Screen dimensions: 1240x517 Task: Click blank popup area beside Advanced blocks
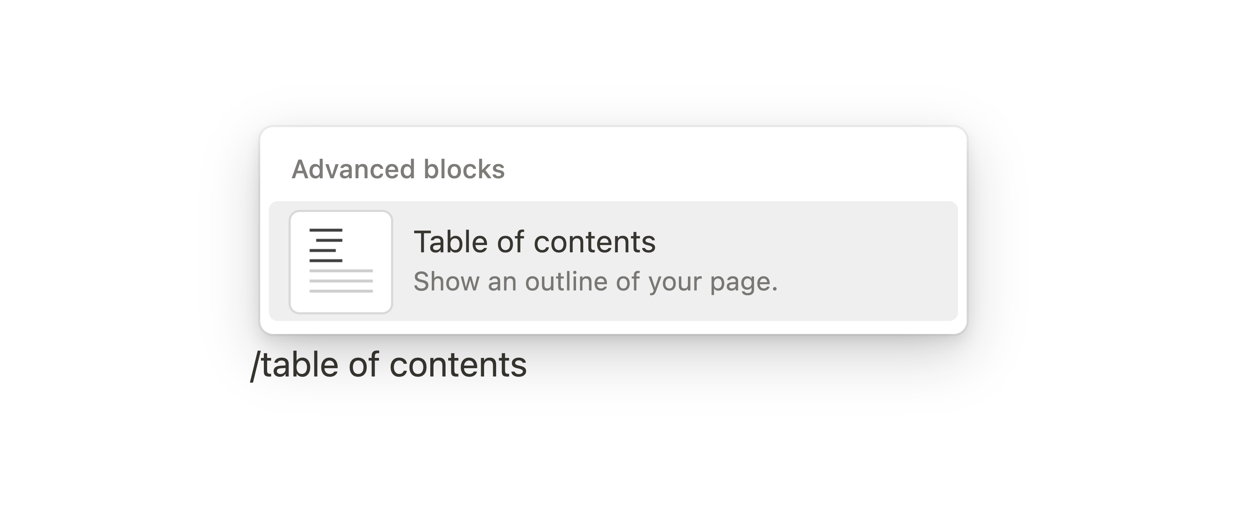point(722,168)
